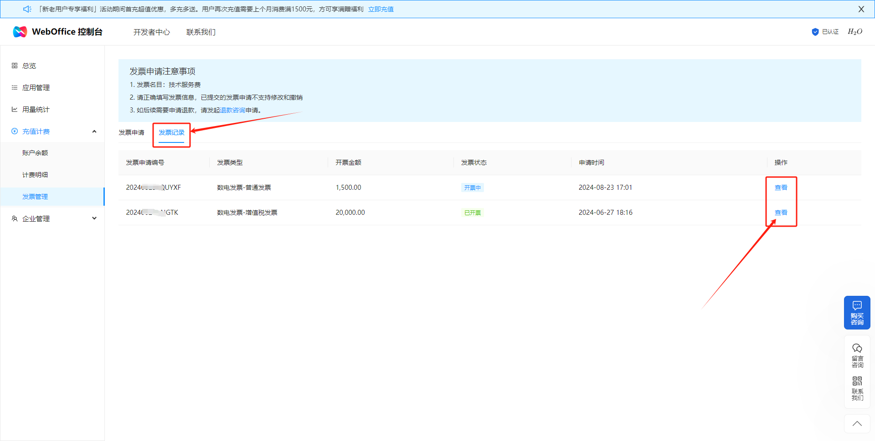875x441 pixels.
Task: Click amount 20,000.00 cell
Action: pos(350,213)
